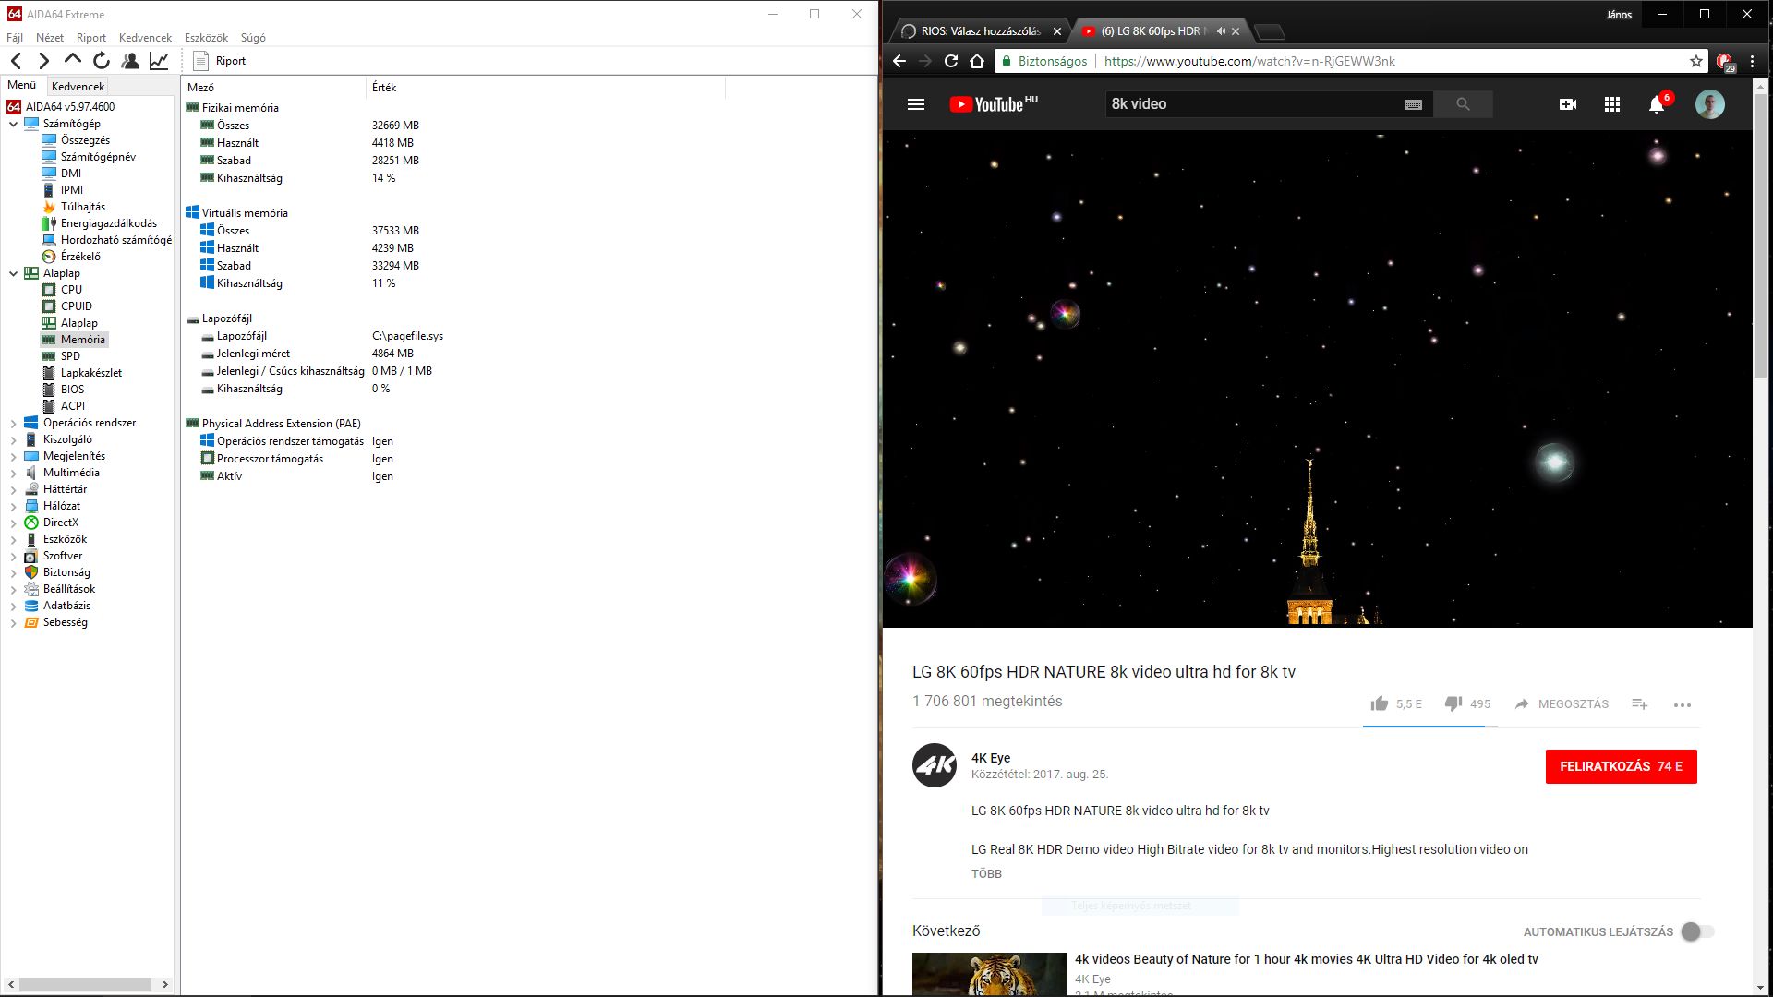Viewport: 1773px width, 997px height.
Task: Click the YouTube upload video camera icon
Action: click(x=1568, y=104)
